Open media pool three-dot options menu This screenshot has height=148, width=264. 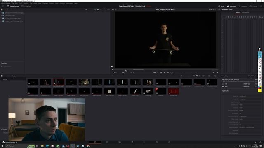(x=219, y=76)
